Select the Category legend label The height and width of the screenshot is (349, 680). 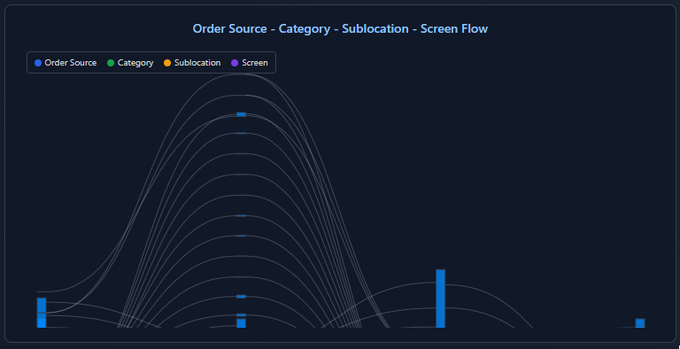click(x=135, y=63)
